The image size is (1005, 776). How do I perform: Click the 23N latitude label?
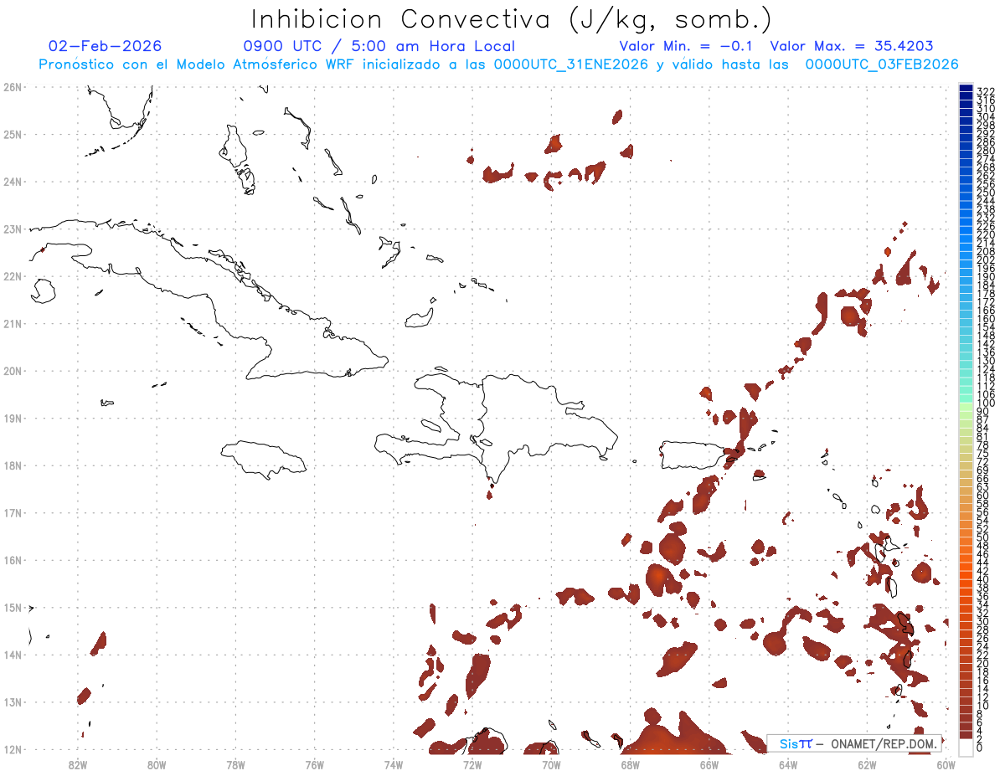pos(13,229)
